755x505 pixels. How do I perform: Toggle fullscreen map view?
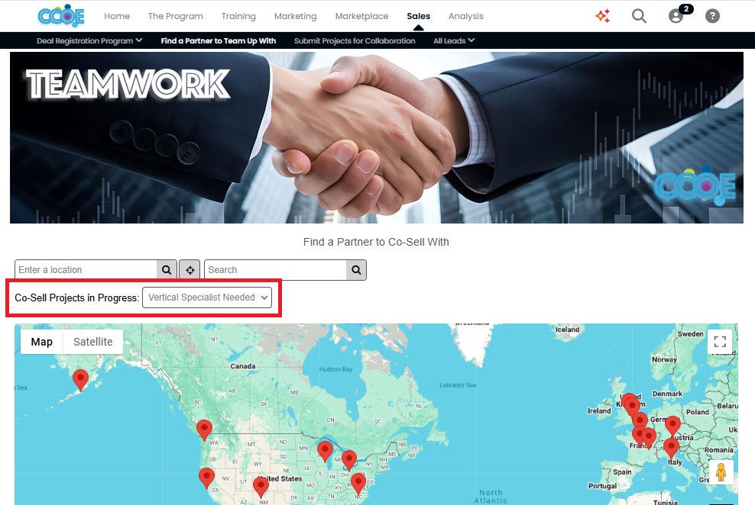(x=720, y=342)
